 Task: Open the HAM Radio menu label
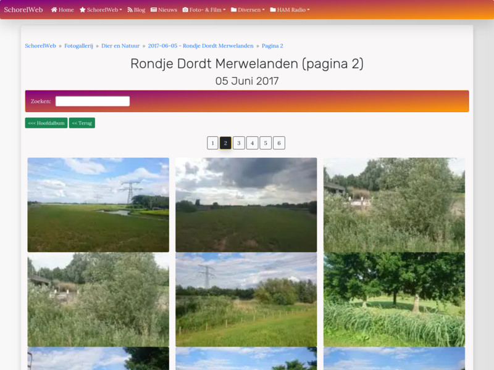[x=291, y=10]
